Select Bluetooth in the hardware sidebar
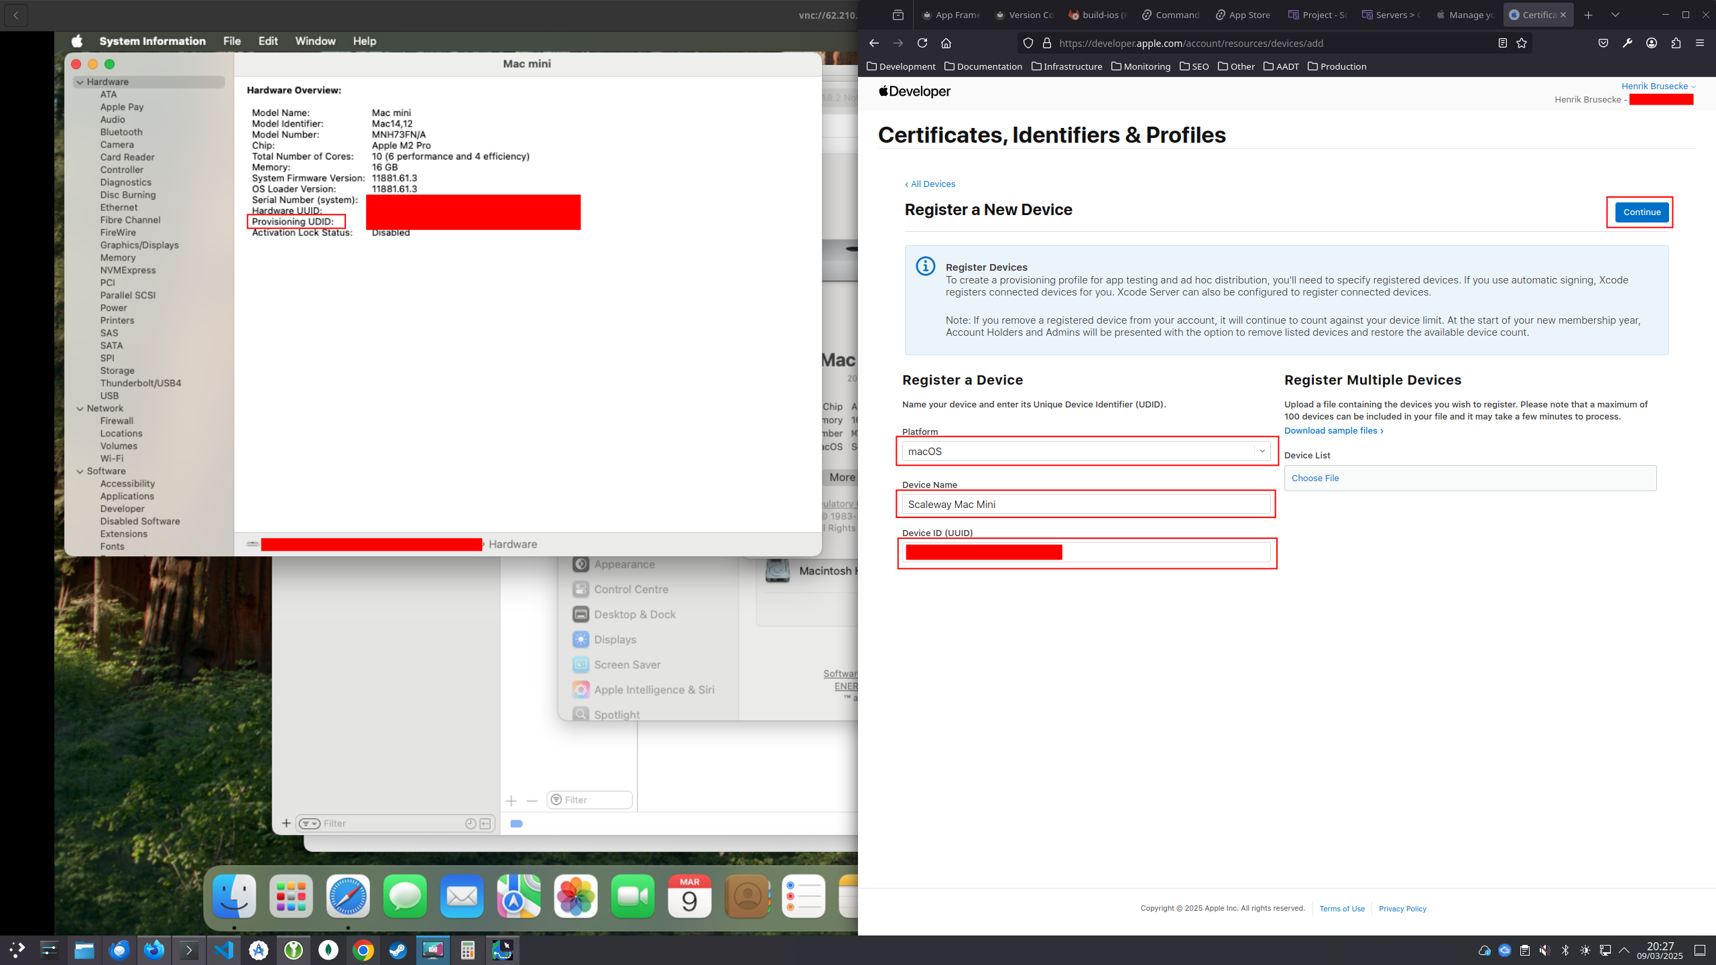The width and height of the screenshot is (1716, 965). tap(121, 132)
